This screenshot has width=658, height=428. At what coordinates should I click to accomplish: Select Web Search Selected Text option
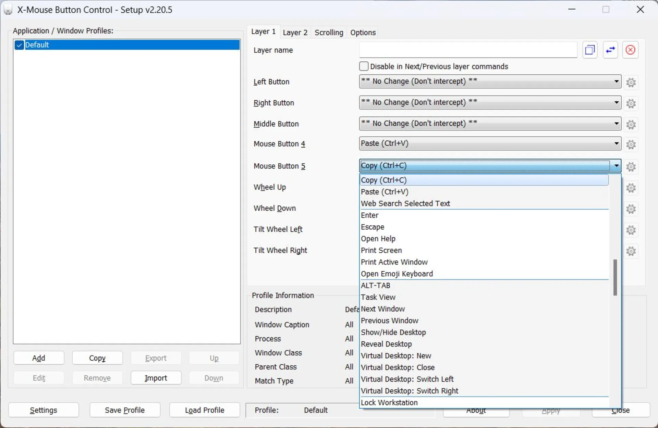pyautogui.click(x=405, y=203)
